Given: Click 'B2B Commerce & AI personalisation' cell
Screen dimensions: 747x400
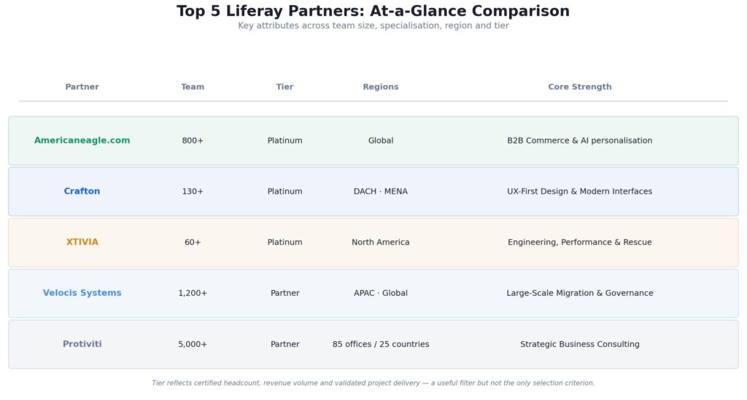Looking at the screenshot, I should pos(580,141).
